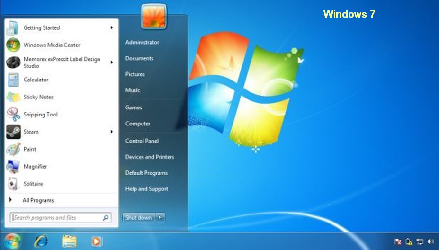This screenshot has width=439, height=250.
Task: Open Windows Media Center from Start menu
Action: pos(52,45)
